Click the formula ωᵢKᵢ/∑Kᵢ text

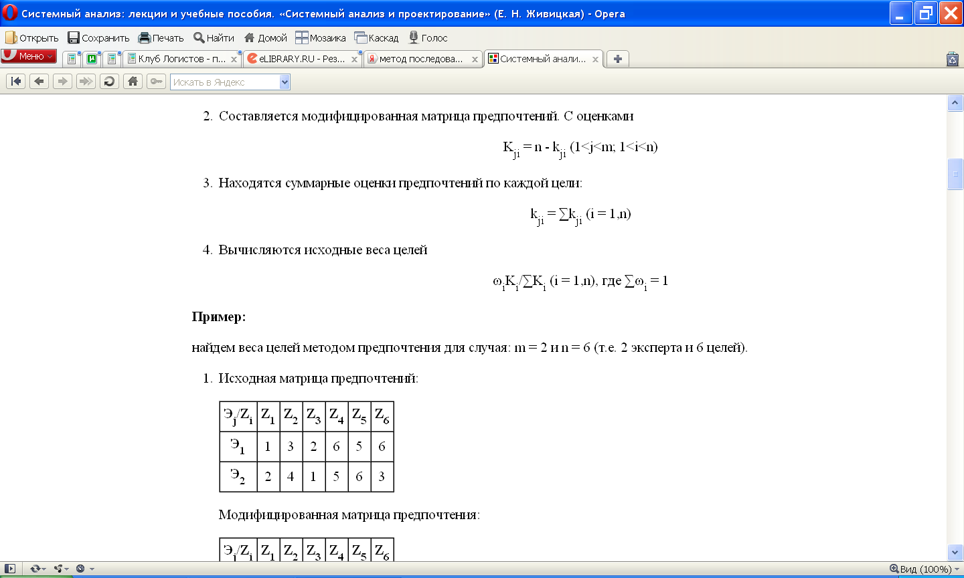(580, 282)
